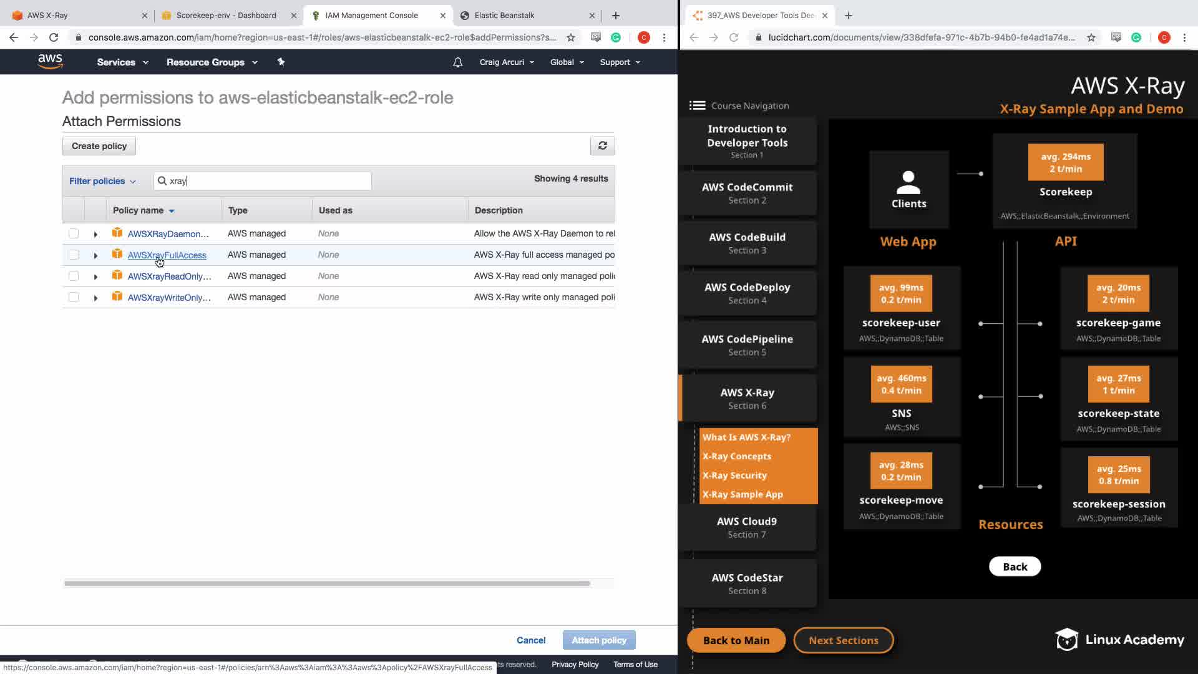Click the Cancel link
The image size is (1198, 674).
pyautogui.click(x=530, y=640)
